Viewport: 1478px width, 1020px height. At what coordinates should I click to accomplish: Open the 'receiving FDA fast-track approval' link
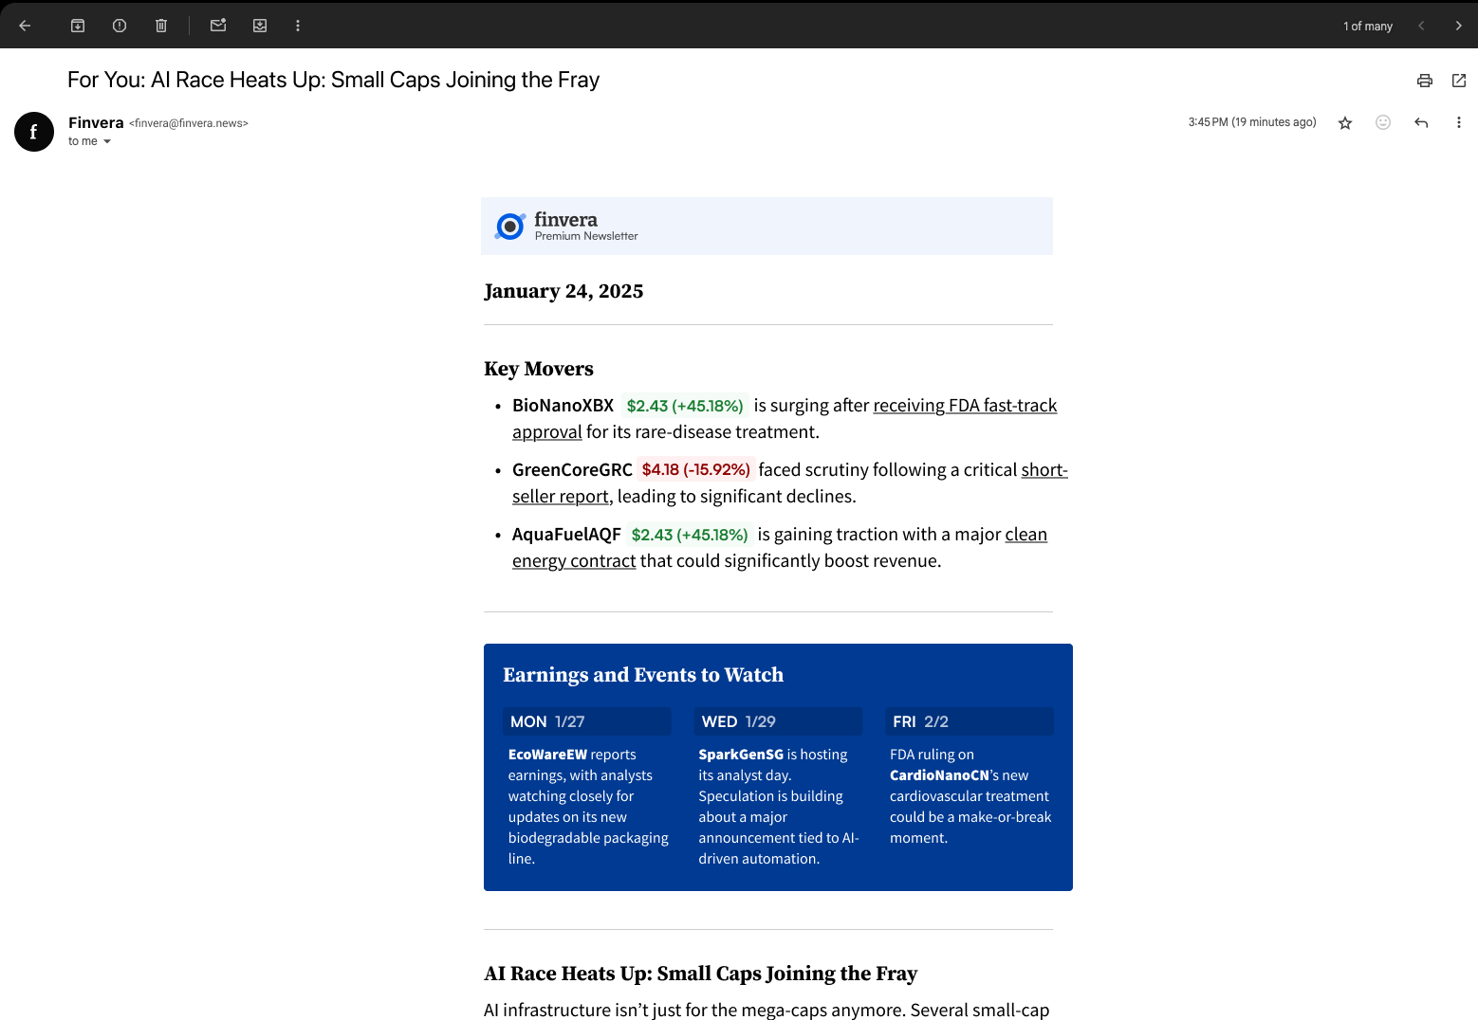click(x=964, y=406)
